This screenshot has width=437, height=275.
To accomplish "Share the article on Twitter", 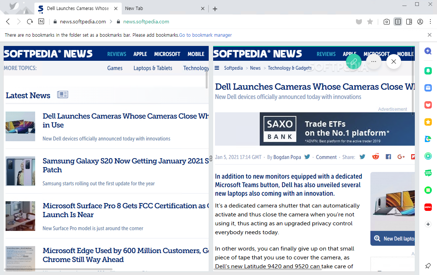I will pos(362,157).
